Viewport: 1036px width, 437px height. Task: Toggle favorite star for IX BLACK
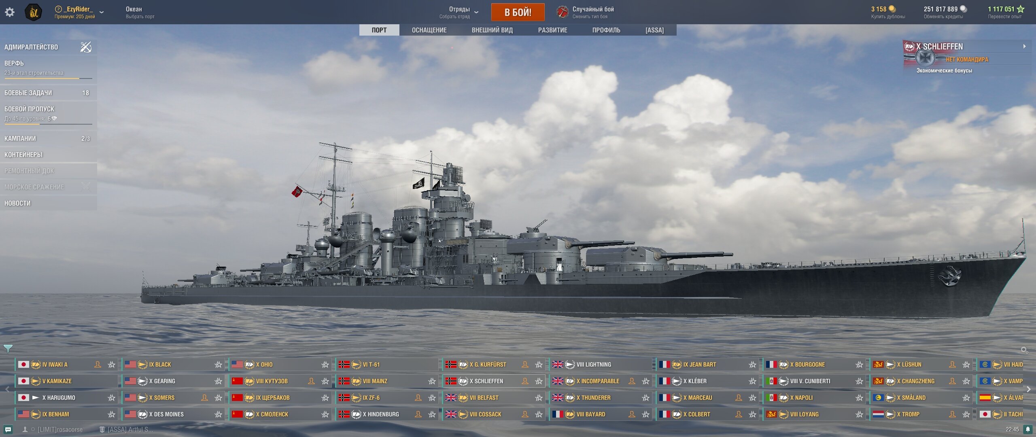218,365
